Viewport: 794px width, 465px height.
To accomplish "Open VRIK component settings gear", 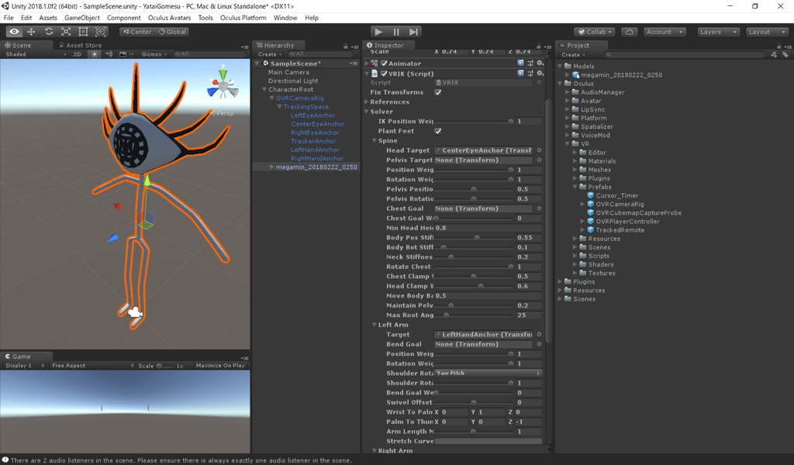I will (540, 74).
